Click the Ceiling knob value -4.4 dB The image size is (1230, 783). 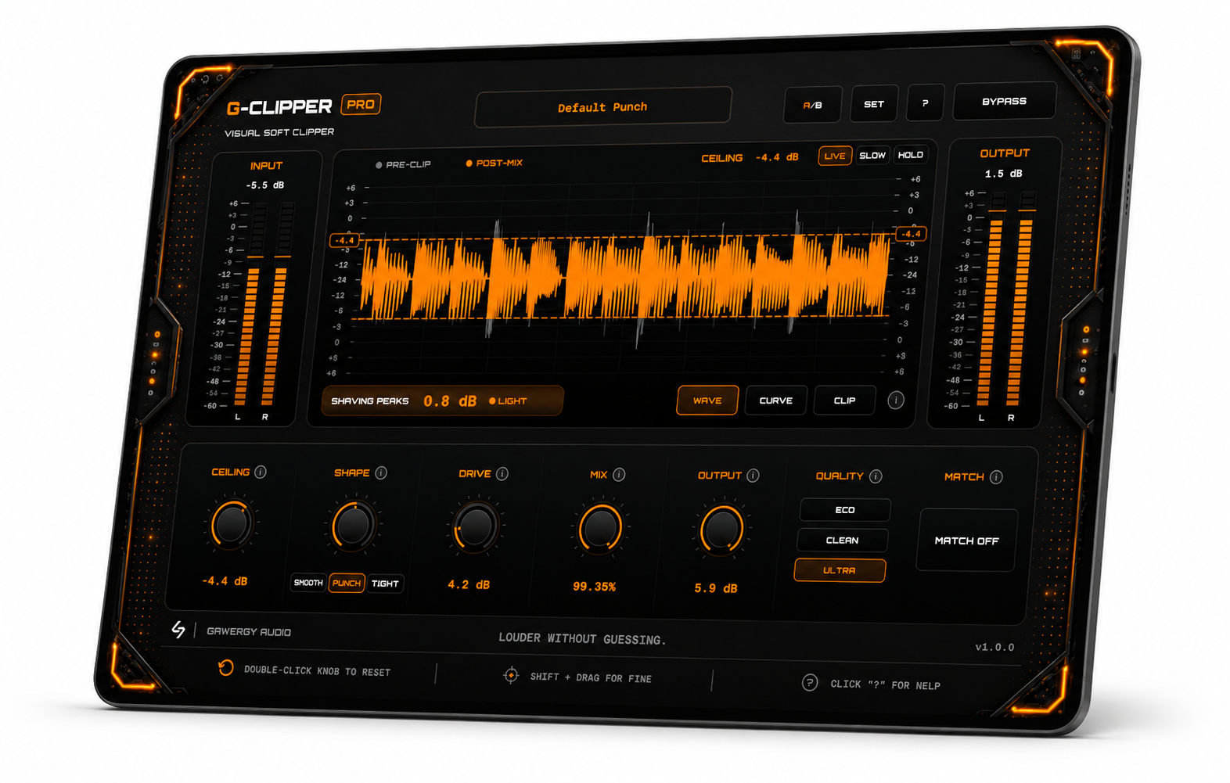coord(225,581)
